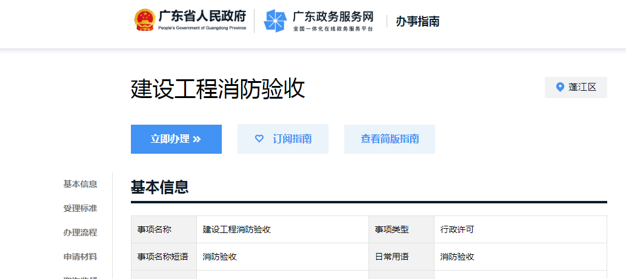Screen dimensions: 626x279
Task: Click the double arrow on 立即办理
Action: click(x=196, y=139)
